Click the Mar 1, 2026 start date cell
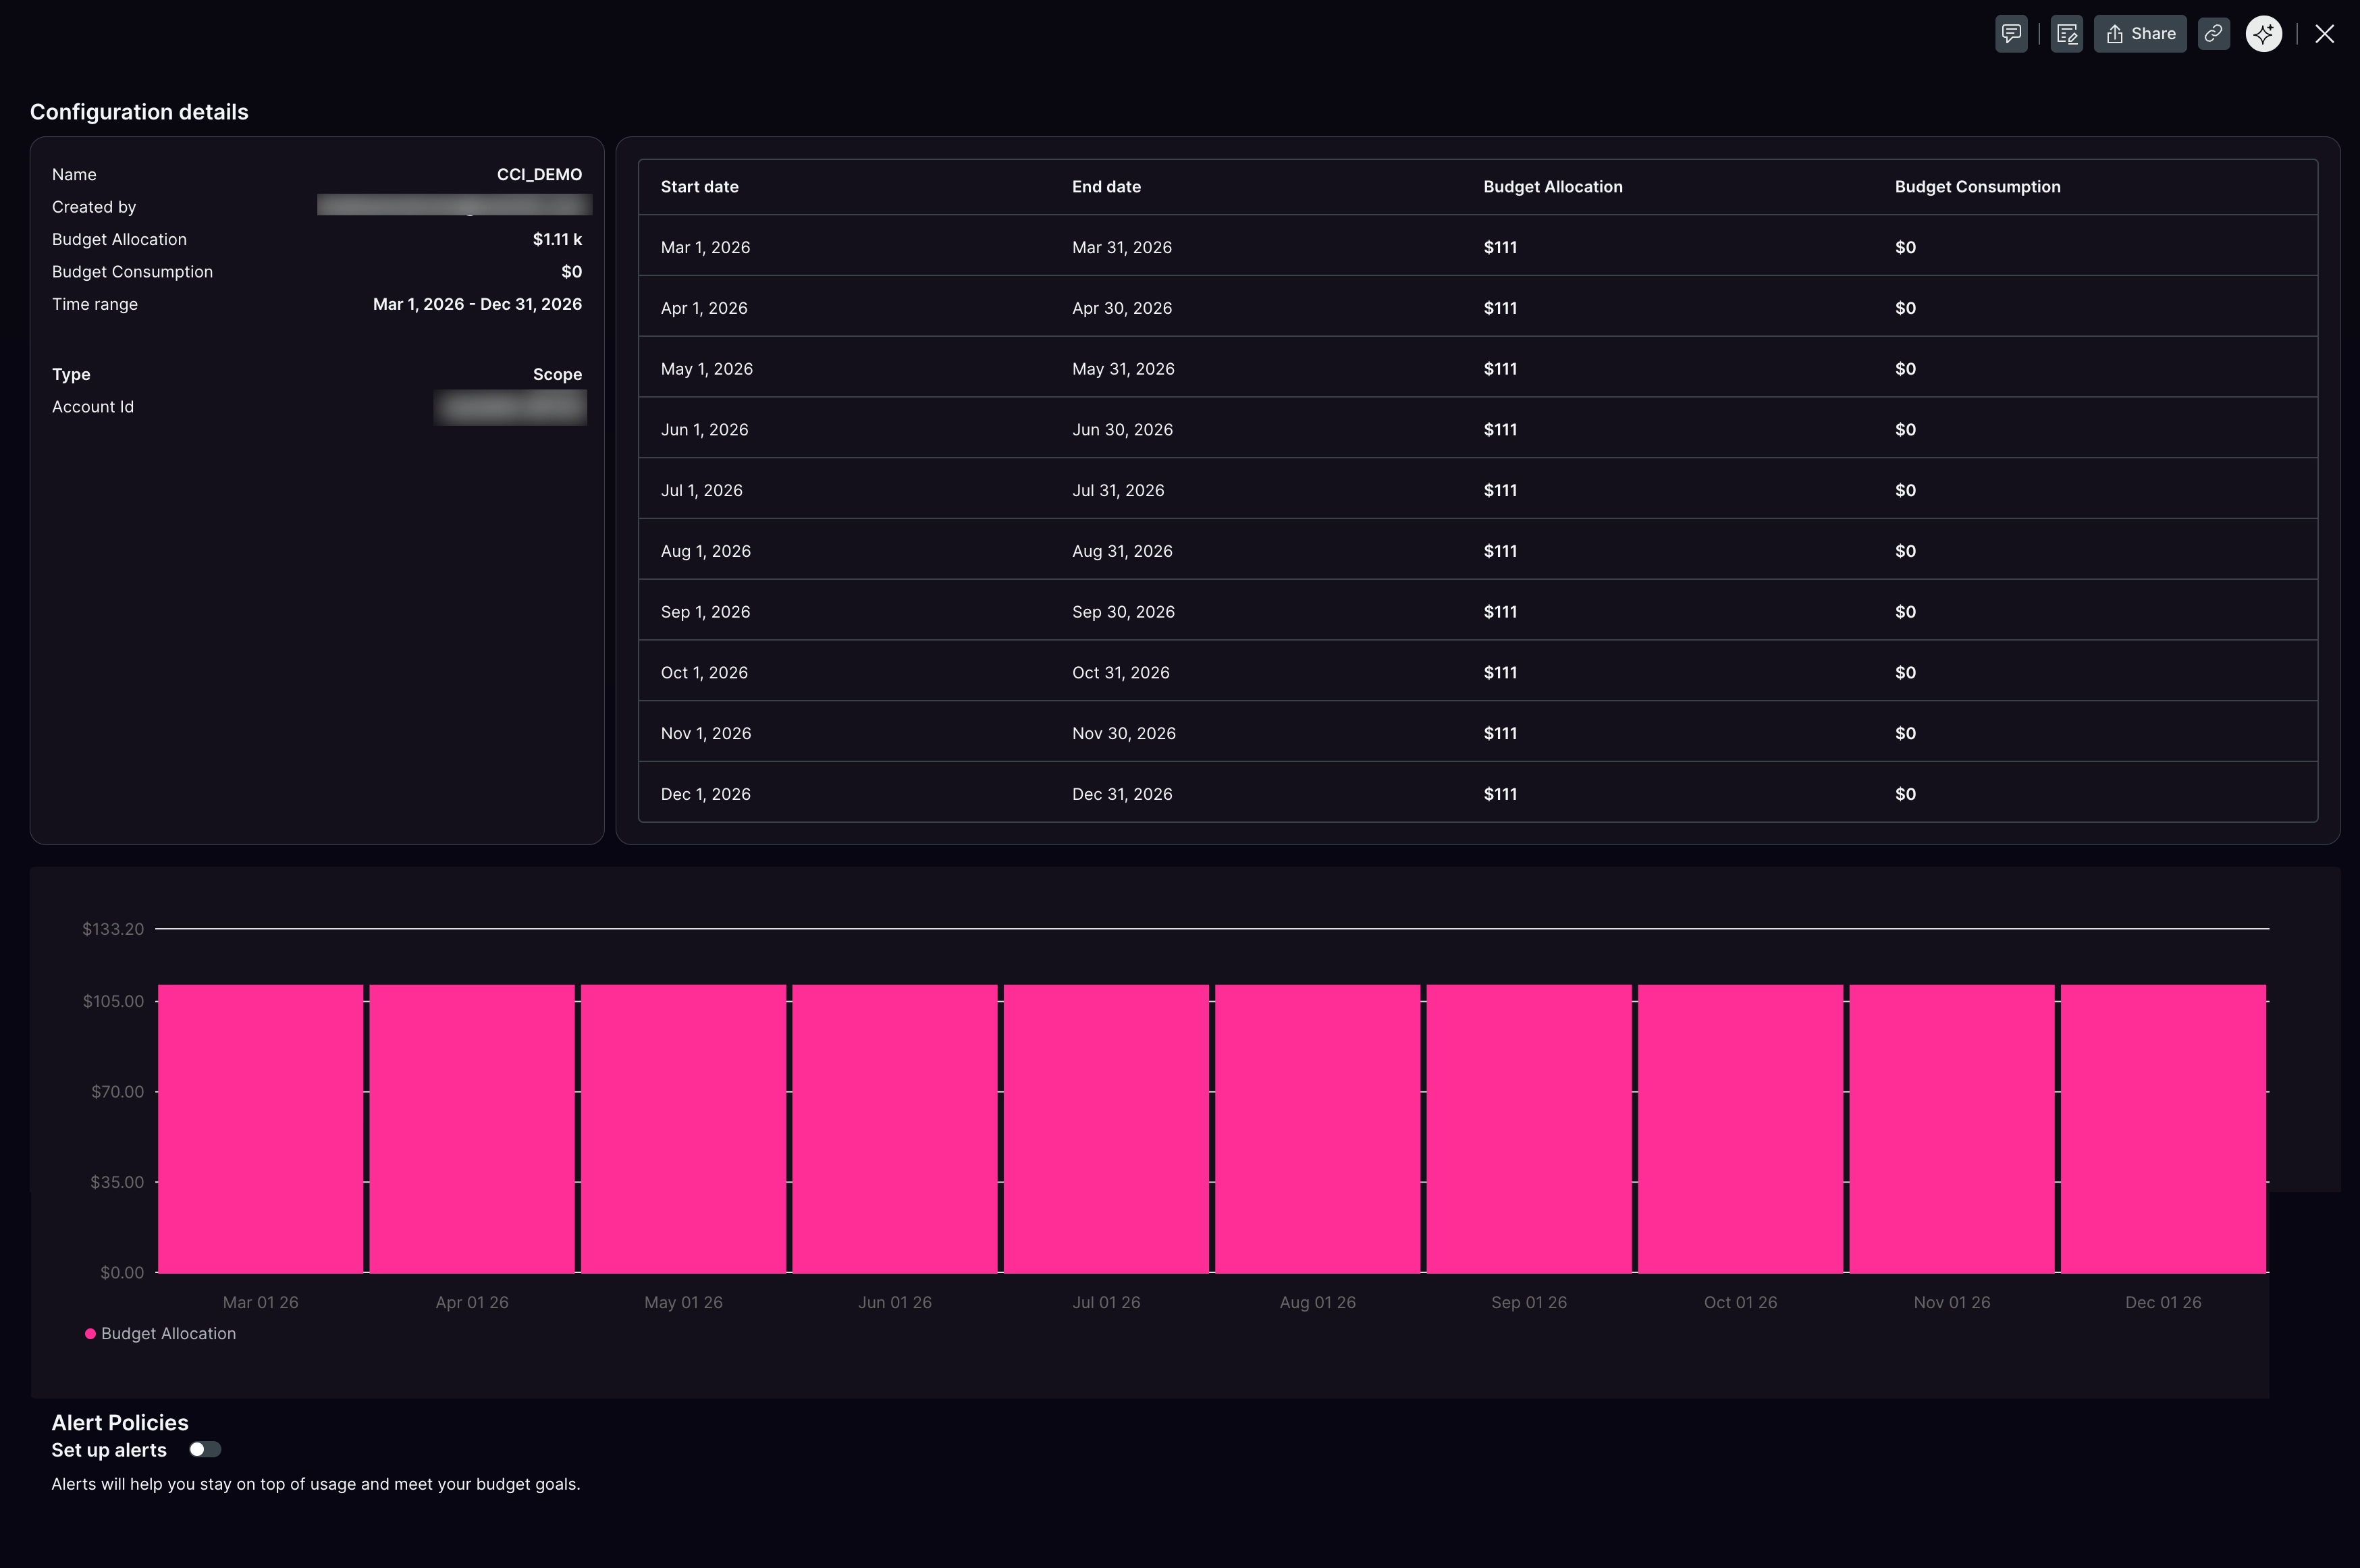2360x1568 pixels. click(x=705, y=247)
